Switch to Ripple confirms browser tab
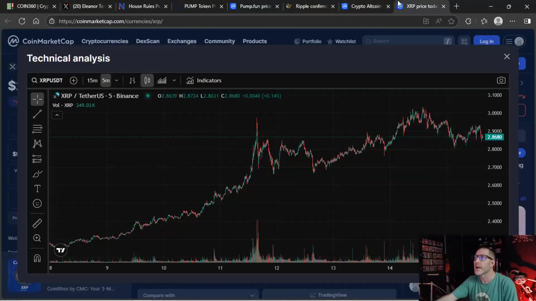The width and height of the screenshot is (536, 301). coord(310,6)
